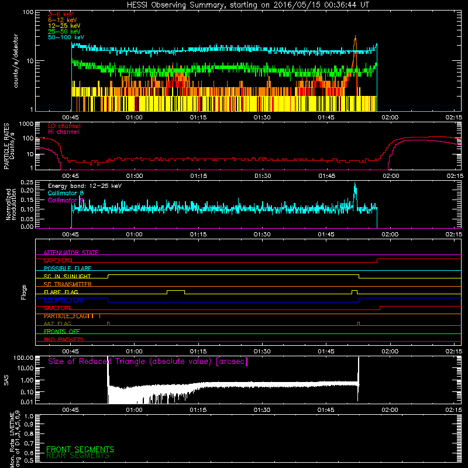Select the 100.00 tick value in SAS panel
Viewport: 468px width, 468px height.
[23, 357]
